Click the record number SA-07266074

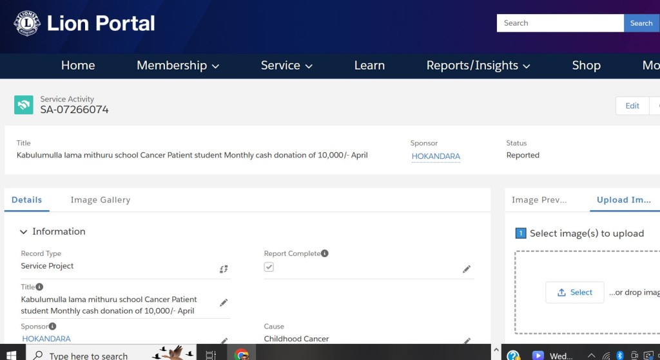pos(75,109)
